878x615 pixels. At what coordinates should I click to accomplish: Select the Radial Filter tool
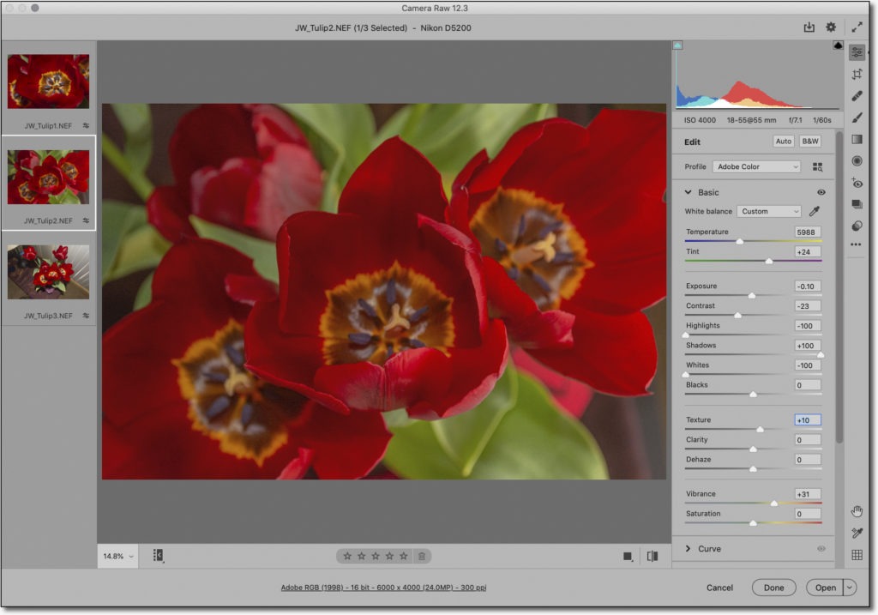tap(857, 160)
